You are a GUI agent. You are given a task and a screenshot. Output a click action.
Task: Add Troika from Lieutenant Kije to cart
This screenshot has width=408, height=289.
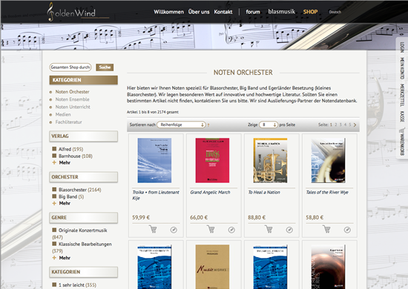pyautogui.click(x=153, y=229)
